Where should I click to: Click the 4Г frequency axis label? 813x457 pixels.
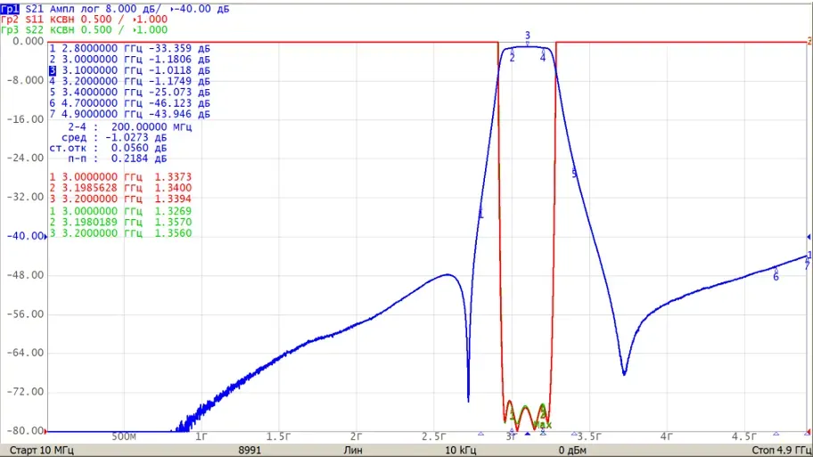point(666,437)
